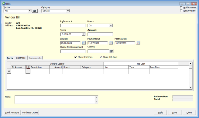Uncheck Show Branches option
The width and height of the screenshot is (199, 118).
[x=76, y=57]
